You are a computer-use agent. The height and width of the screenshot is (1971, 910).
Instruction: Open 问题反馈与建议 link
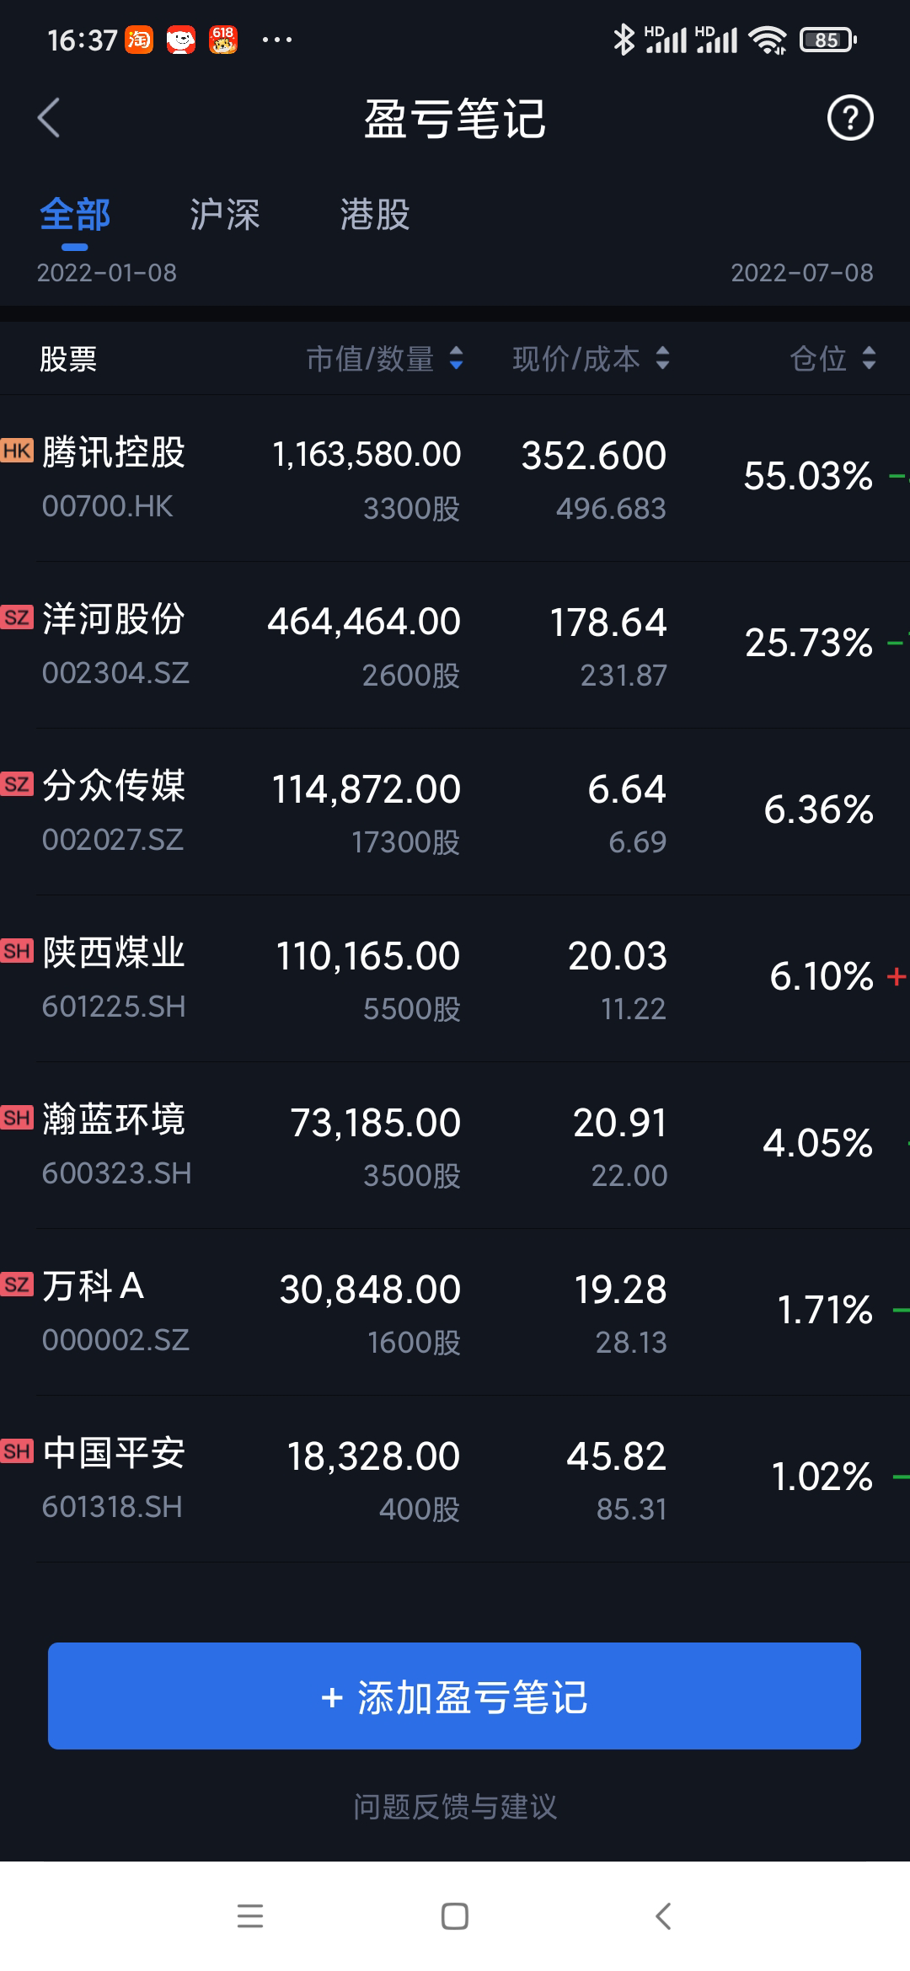pyautogui.click(x=455, y=1806)
